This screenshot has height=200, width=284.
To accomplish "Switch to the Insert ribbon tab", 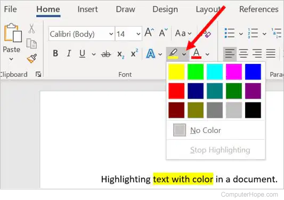I will click(x=88, y=9).
